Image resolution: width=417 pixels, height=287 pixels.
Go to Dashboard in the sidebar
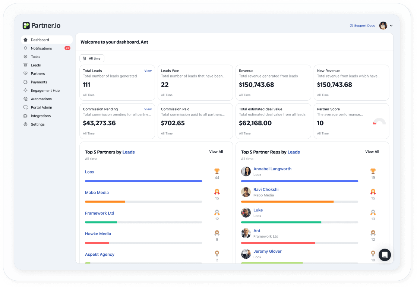pyautogui.click(x=47, y=40)
